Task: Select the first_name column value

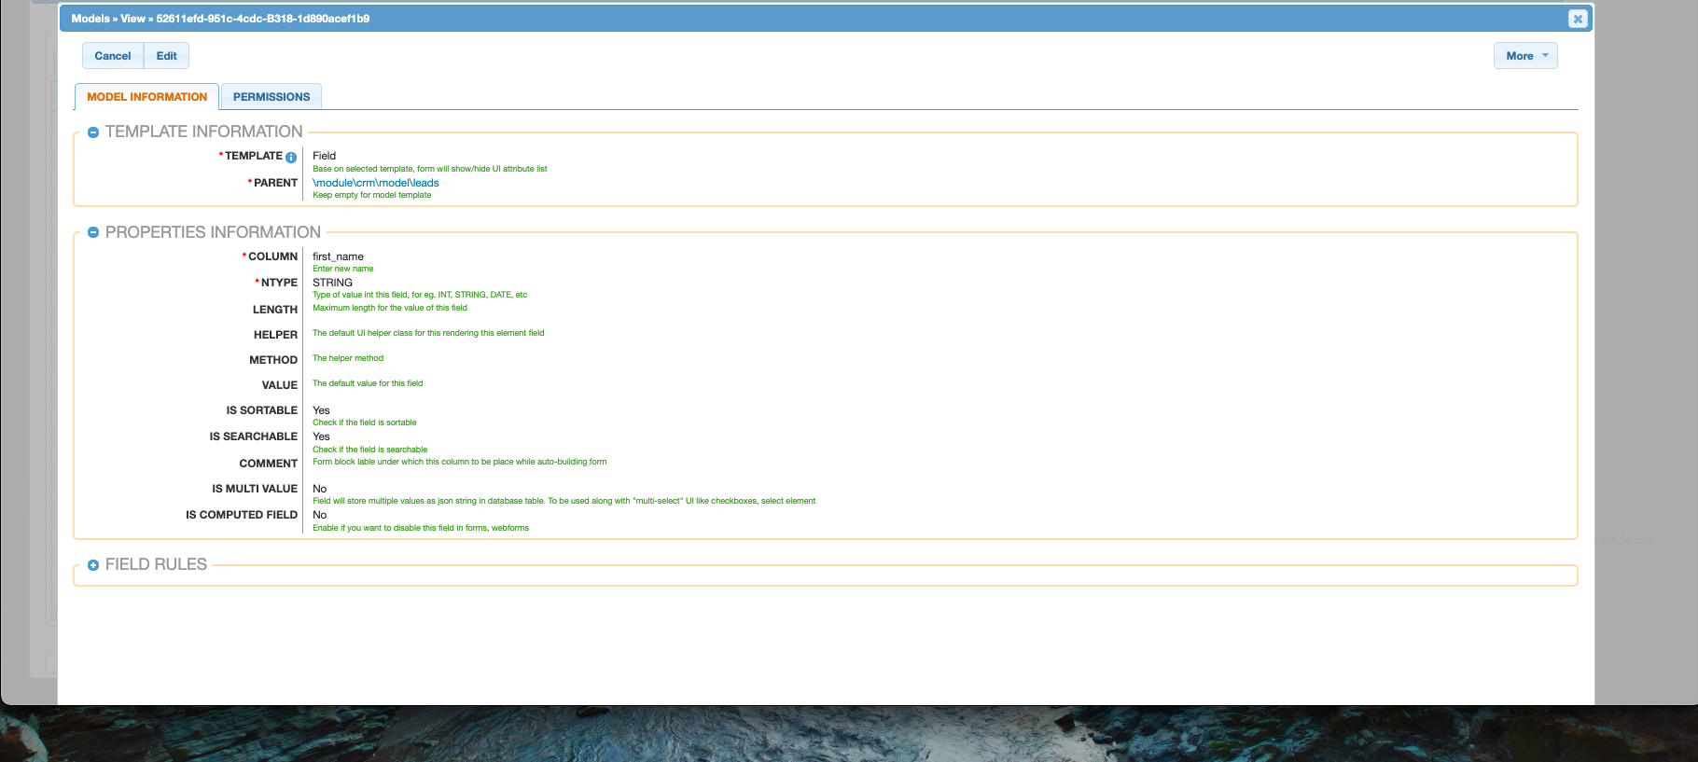Action: 338,256
